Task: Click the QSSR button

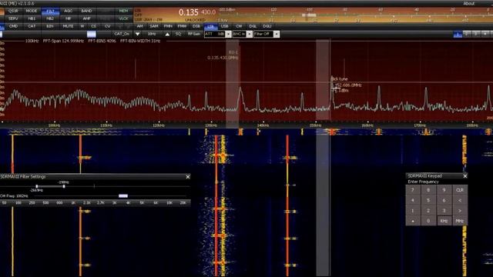Action: tap(13, 11)
